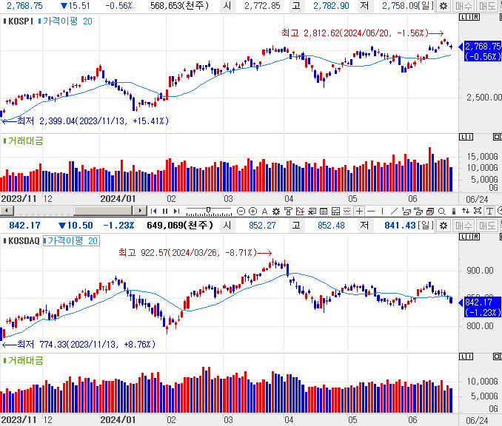The width and height of the screenshot is (502, 426).
Task: Jump to last chart data button
Action: [176, 211]
